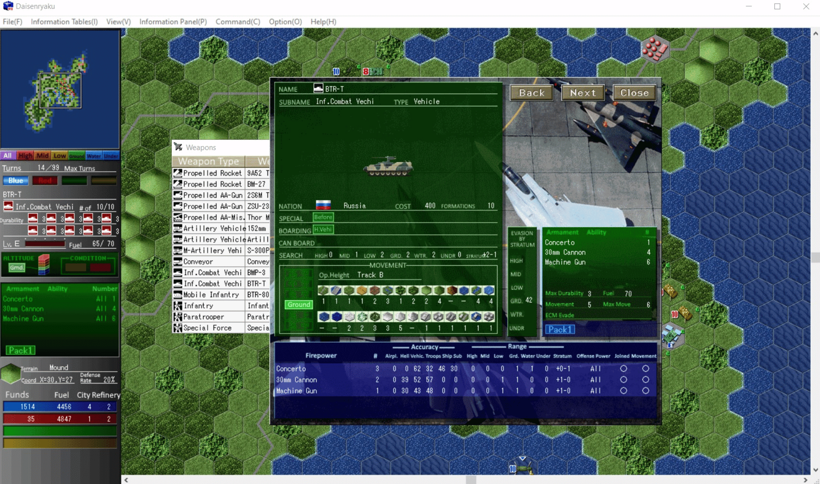Toggle the High altitude filter
The image size is (820, 484).
(x=25, y=156)
